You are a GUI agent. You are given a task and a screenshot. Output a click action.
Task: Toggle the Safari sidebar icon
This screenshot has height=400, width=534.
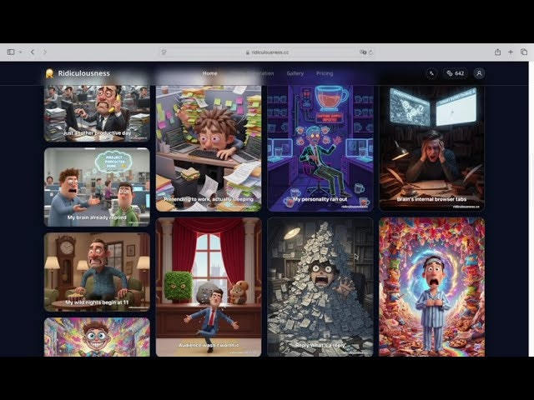[11, 52]
